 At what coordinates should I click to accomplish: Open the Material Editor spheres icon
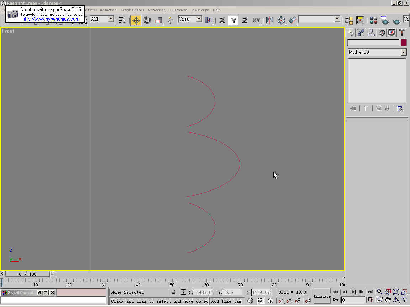(x=373, y=20)
